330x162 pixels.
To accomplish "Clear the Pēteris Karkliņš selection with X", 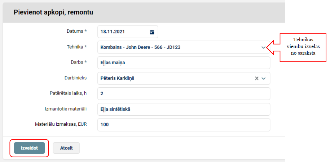I will click(x=257, y=78).
